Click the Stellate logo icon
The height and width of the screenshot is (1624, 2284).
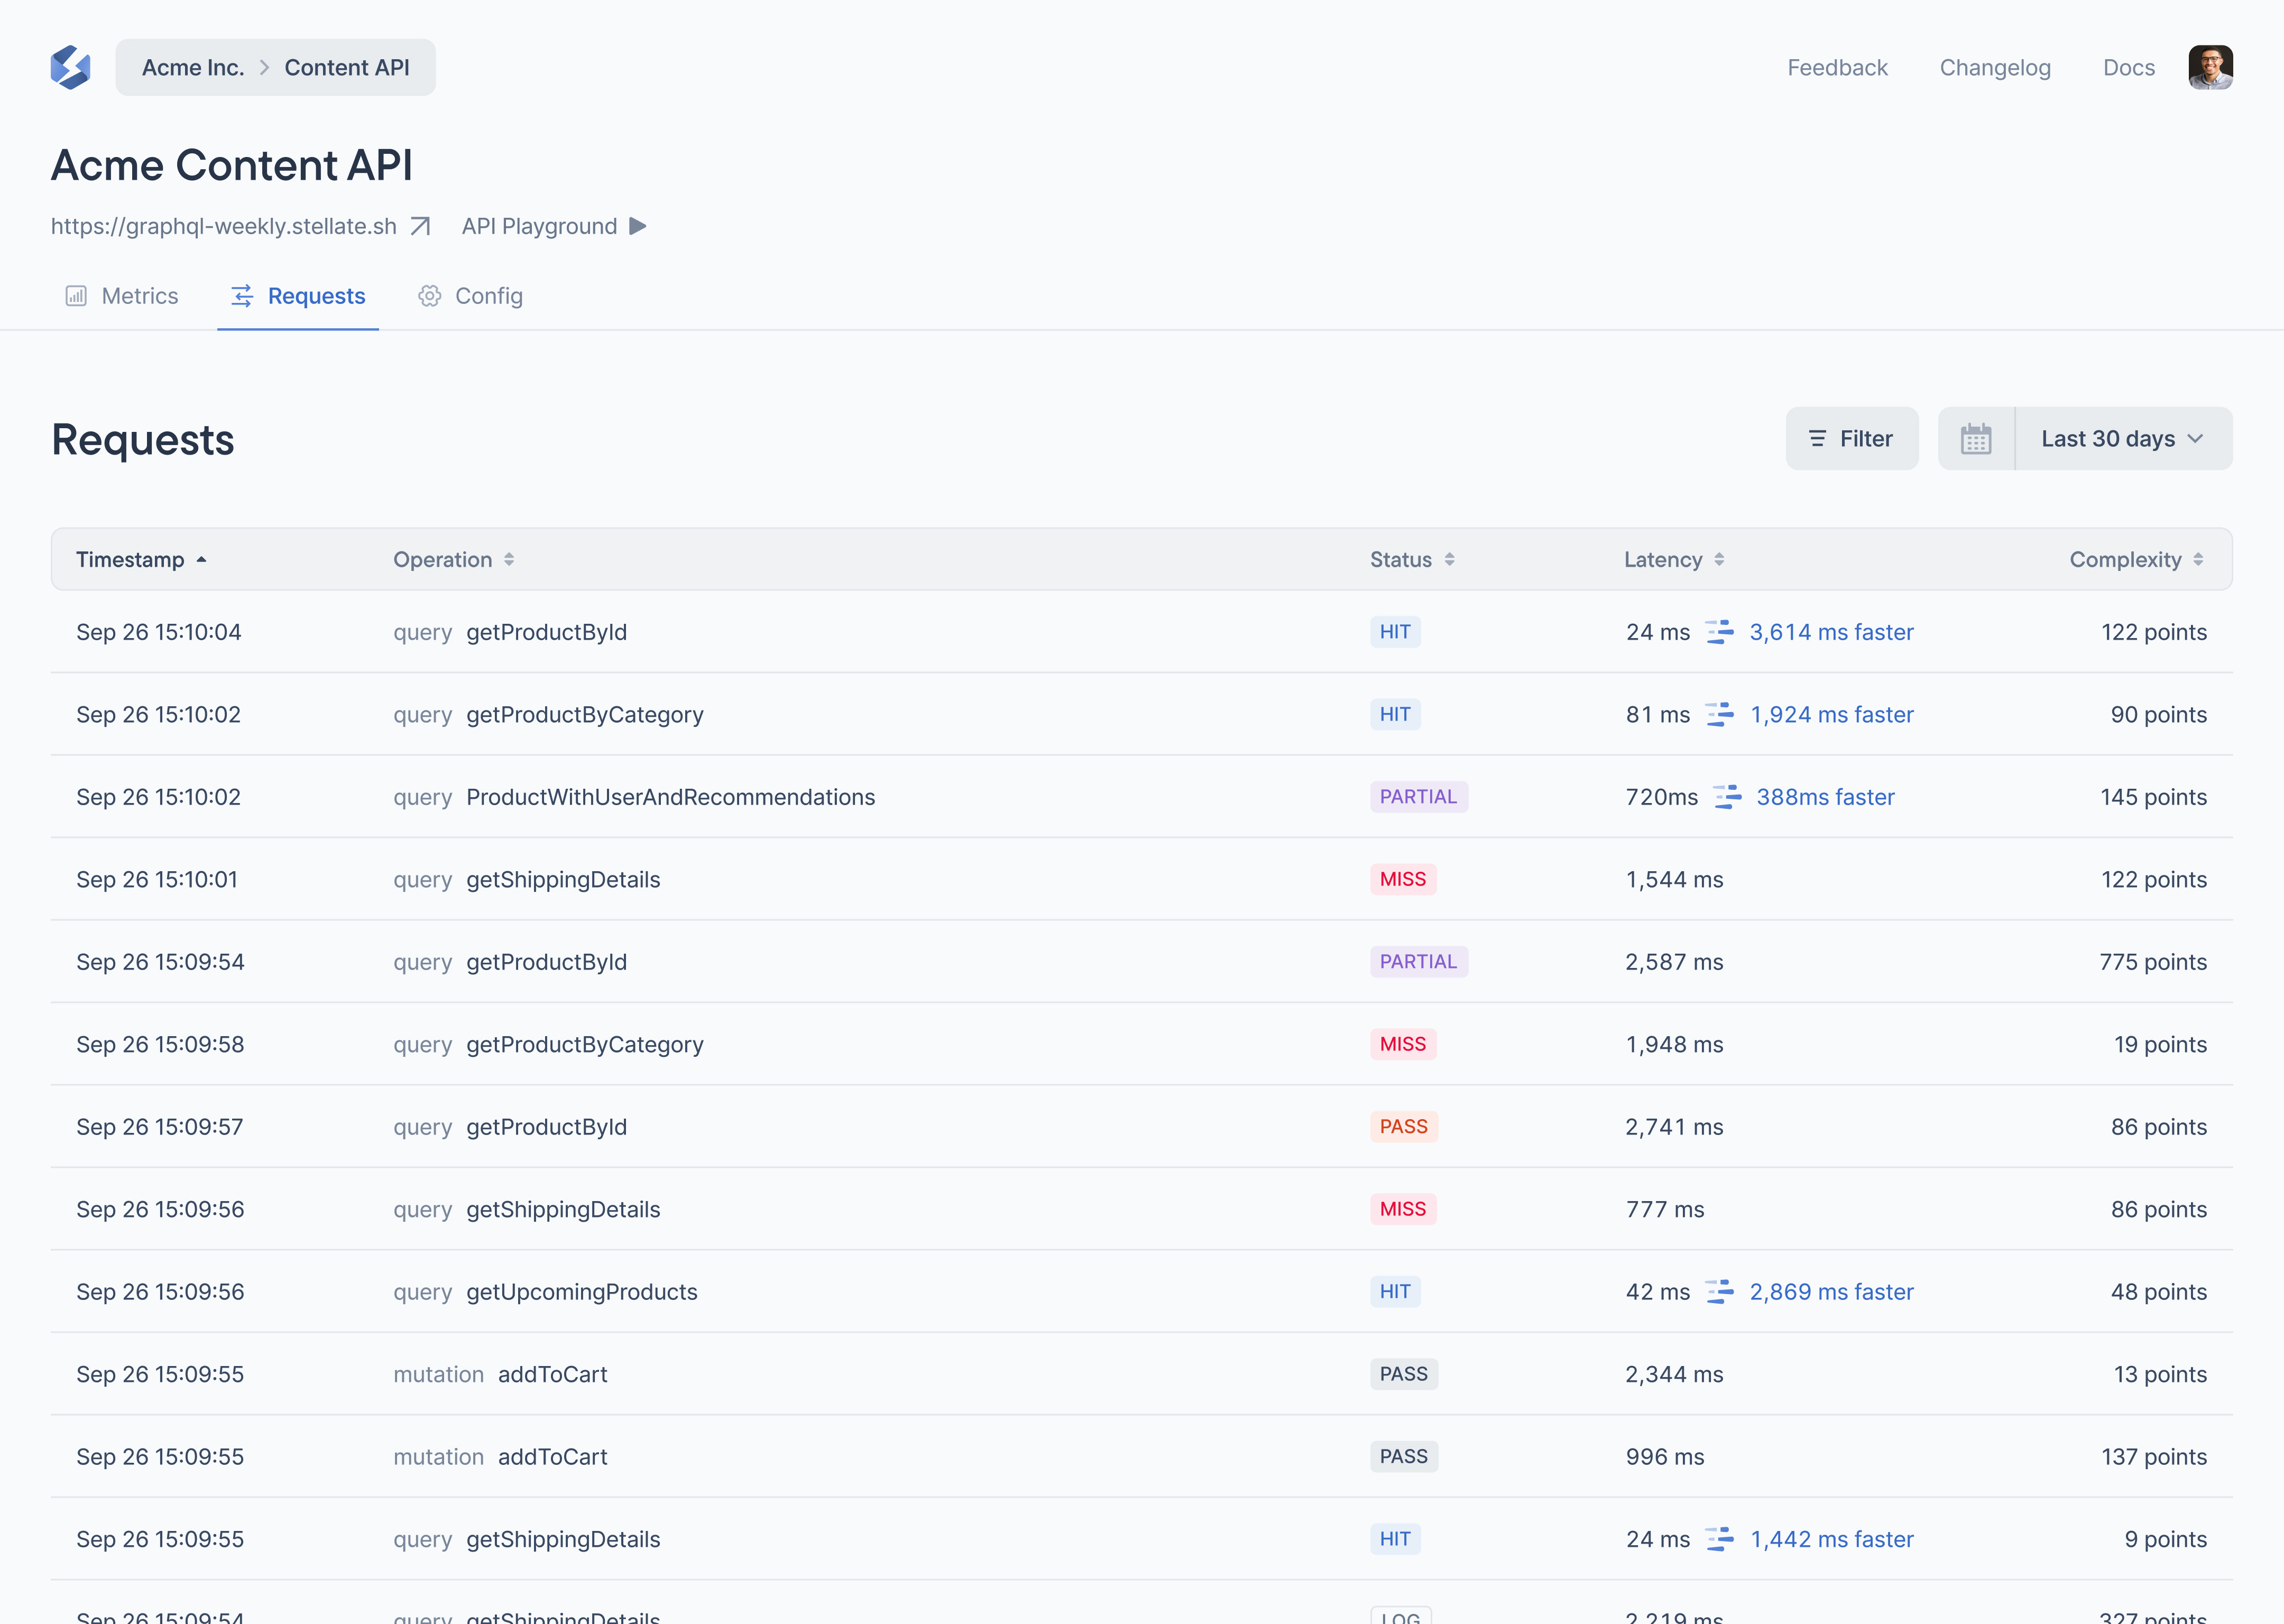71,67
